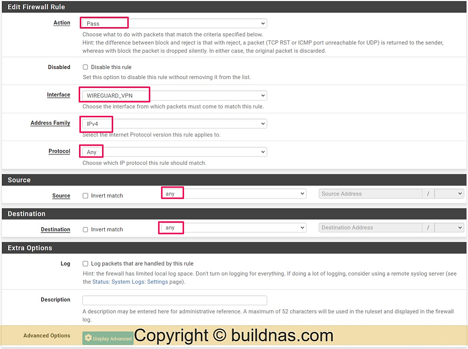Click the Disabled field label
468x349 pixels.
[59, 67]
